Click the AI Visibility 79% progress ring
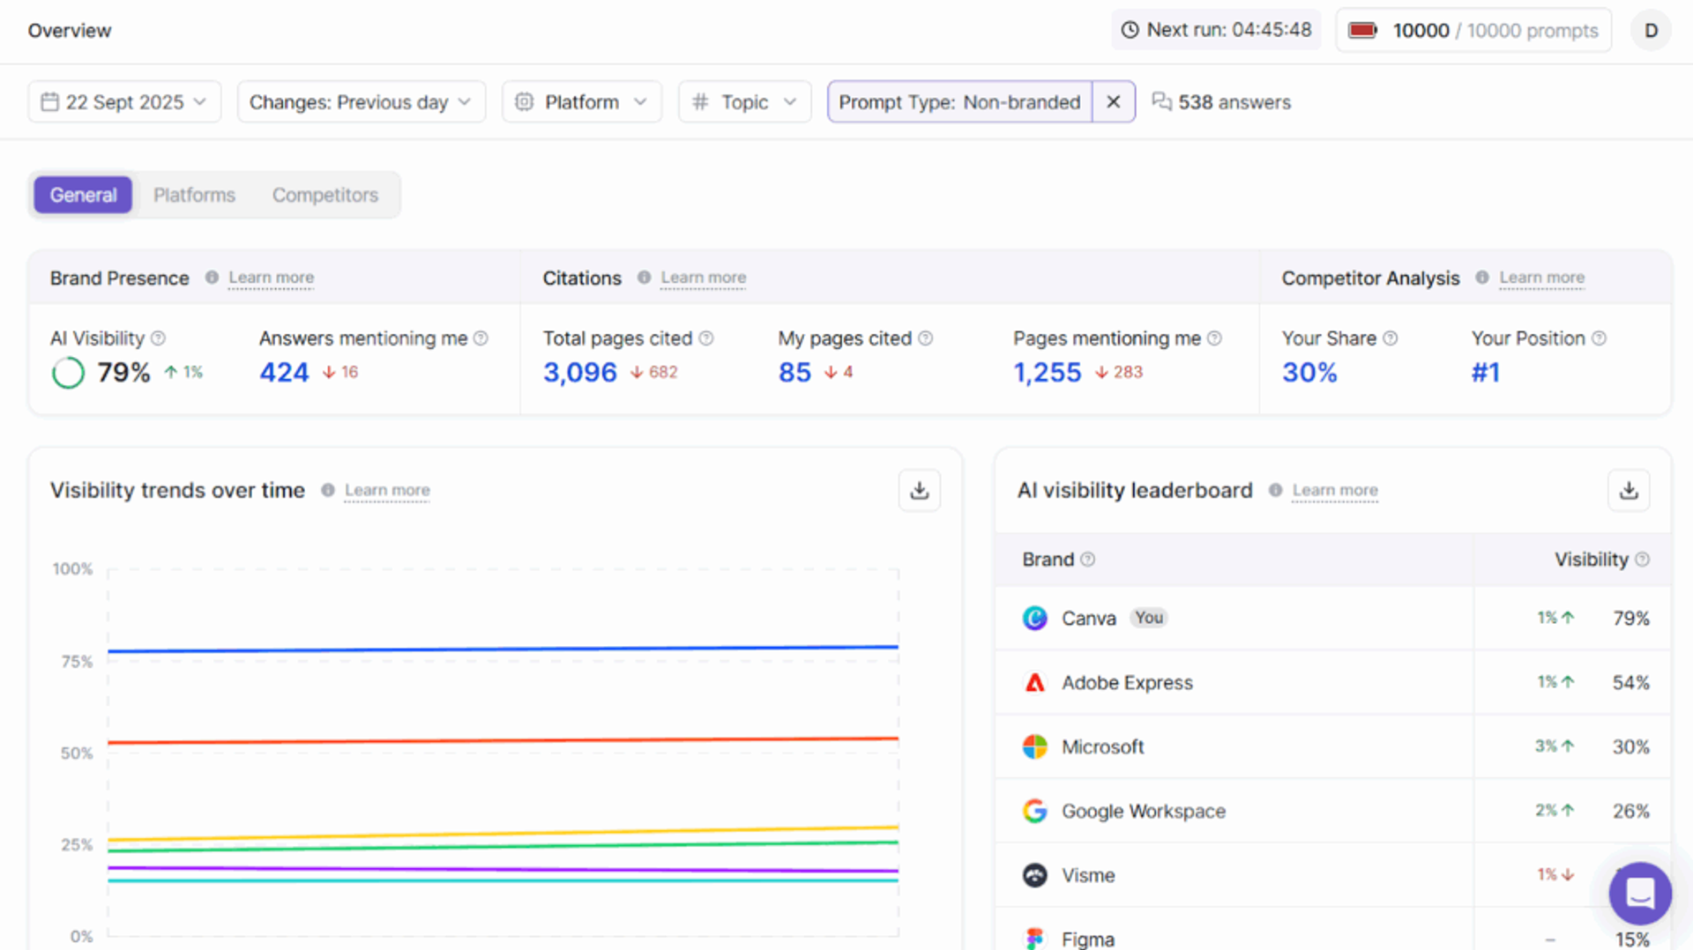1693x950 pixels. click(68, 373)
